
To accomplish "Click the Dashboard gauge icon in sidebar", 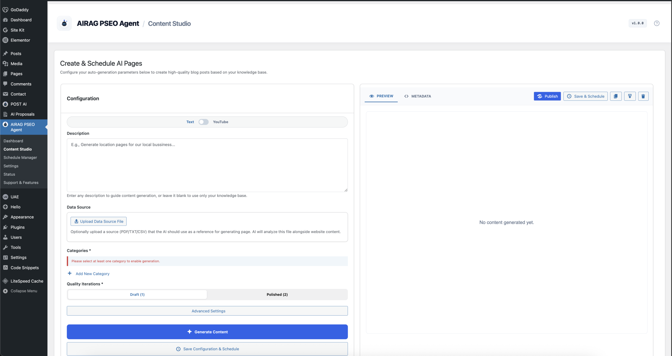I will point(5,20).
